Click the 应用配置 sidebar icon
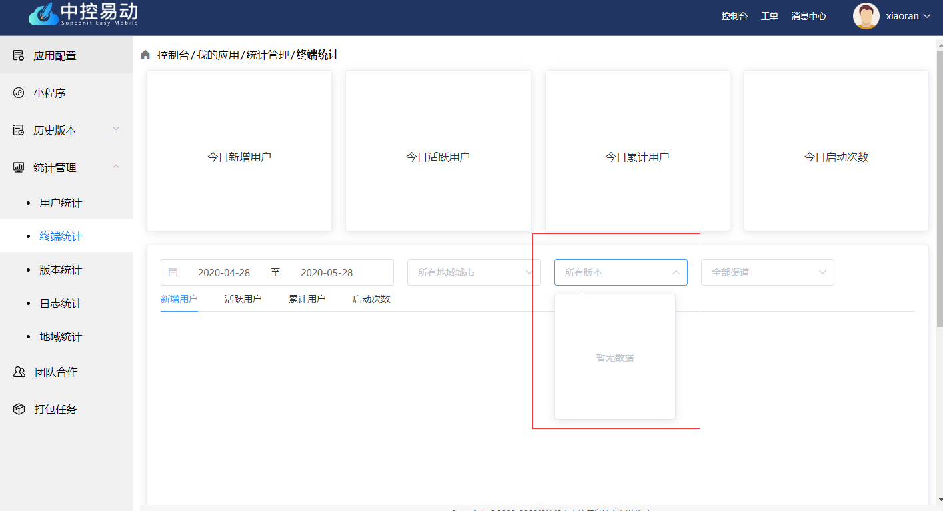943x511 pixels. [19, 55]
